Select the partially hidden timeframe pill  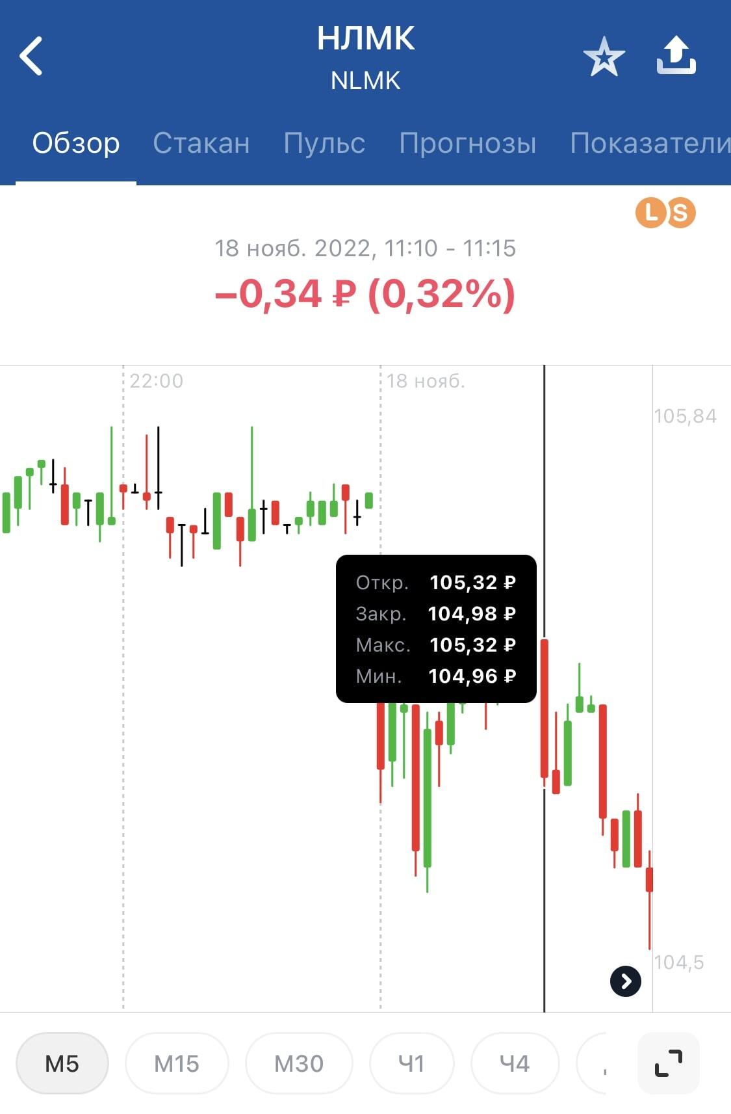591,1063
